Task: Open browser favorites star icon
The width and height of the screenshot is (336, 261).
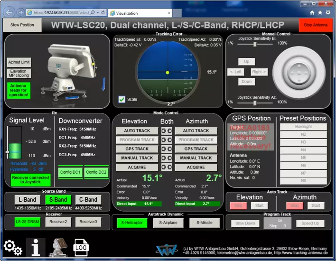Action: [320, 13]
